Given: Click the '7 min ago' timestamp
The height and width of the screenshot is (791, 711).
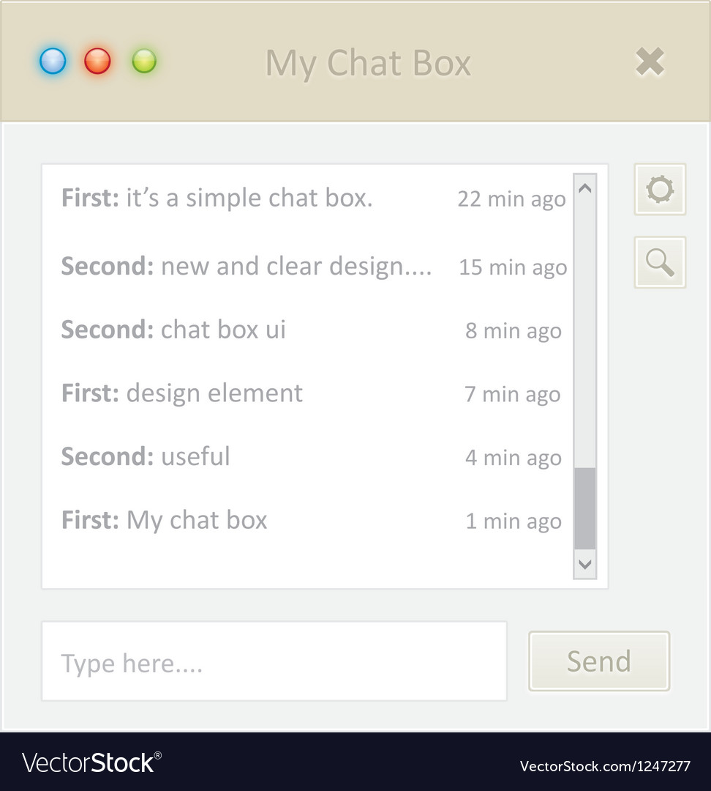Looking at the screenshot, I should coord(513,395).
